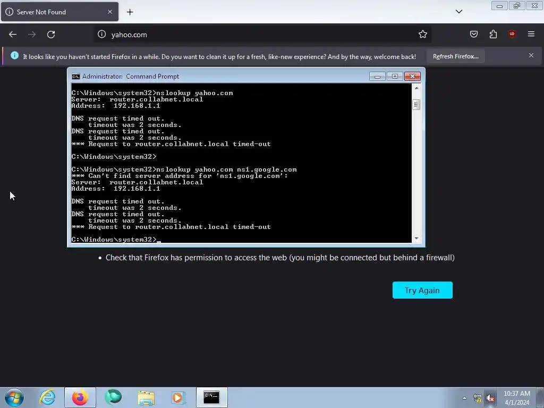Screen dimensions: 544x408
Task: Open the Command Prompt system menu icon
Action: coord(75,76)
